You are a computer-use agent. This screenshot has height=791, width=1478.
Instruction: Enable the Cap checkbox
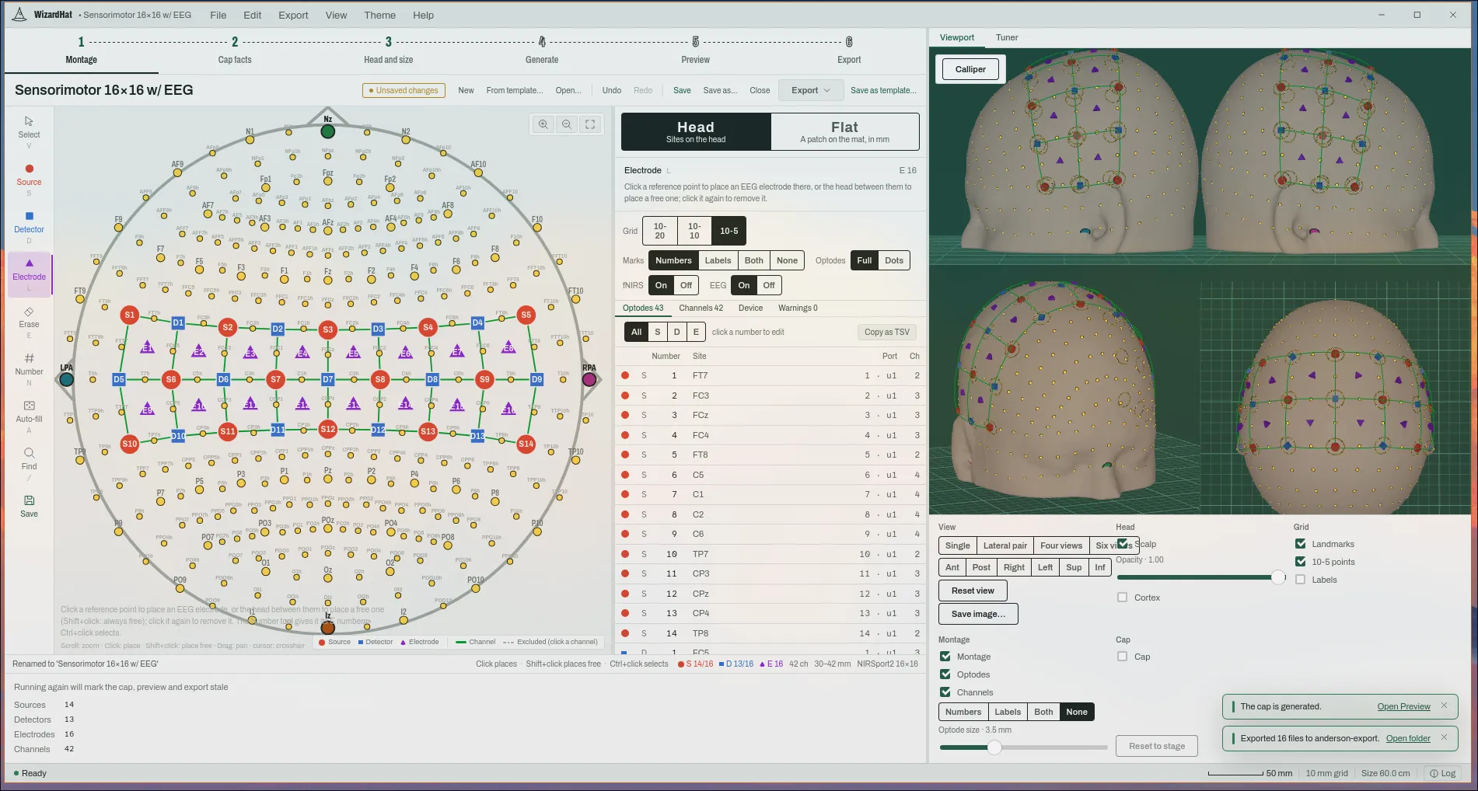(1122, 657)
